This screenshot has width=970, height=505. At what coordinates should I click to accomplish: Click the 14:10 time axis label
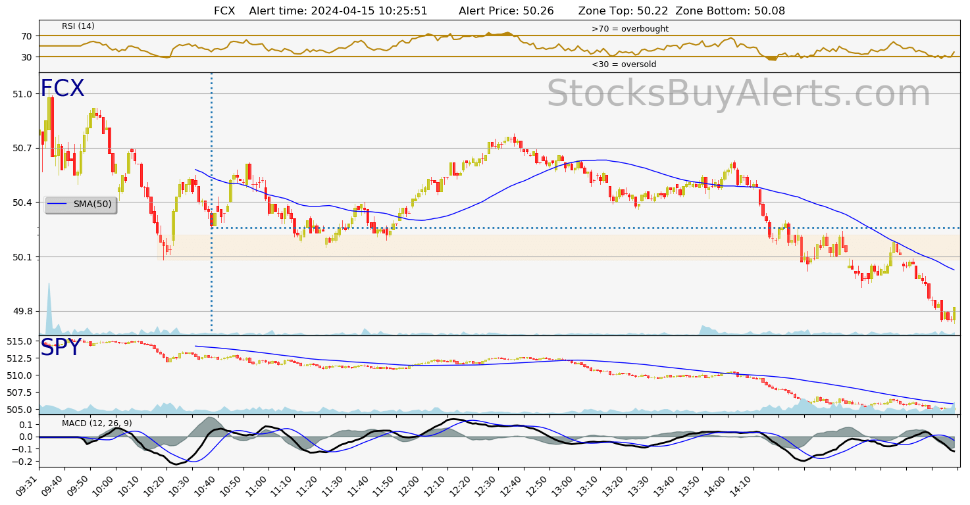coord(740,485)
